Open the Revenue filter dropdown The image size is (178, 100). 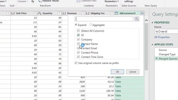click(x=83, y=13)
